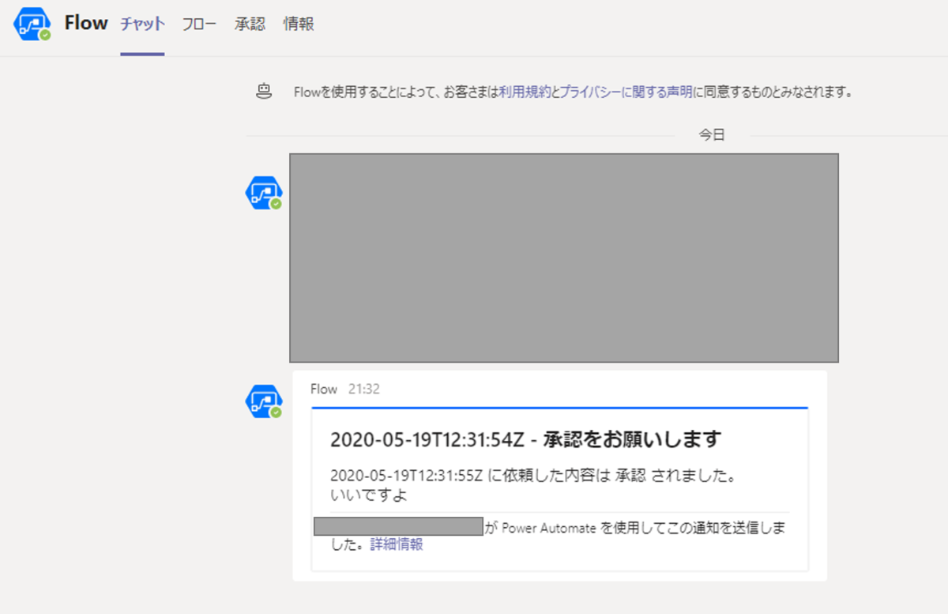Open the チャット tab
948x614 pixels.
pyautogui.click(x=142, y=24)
